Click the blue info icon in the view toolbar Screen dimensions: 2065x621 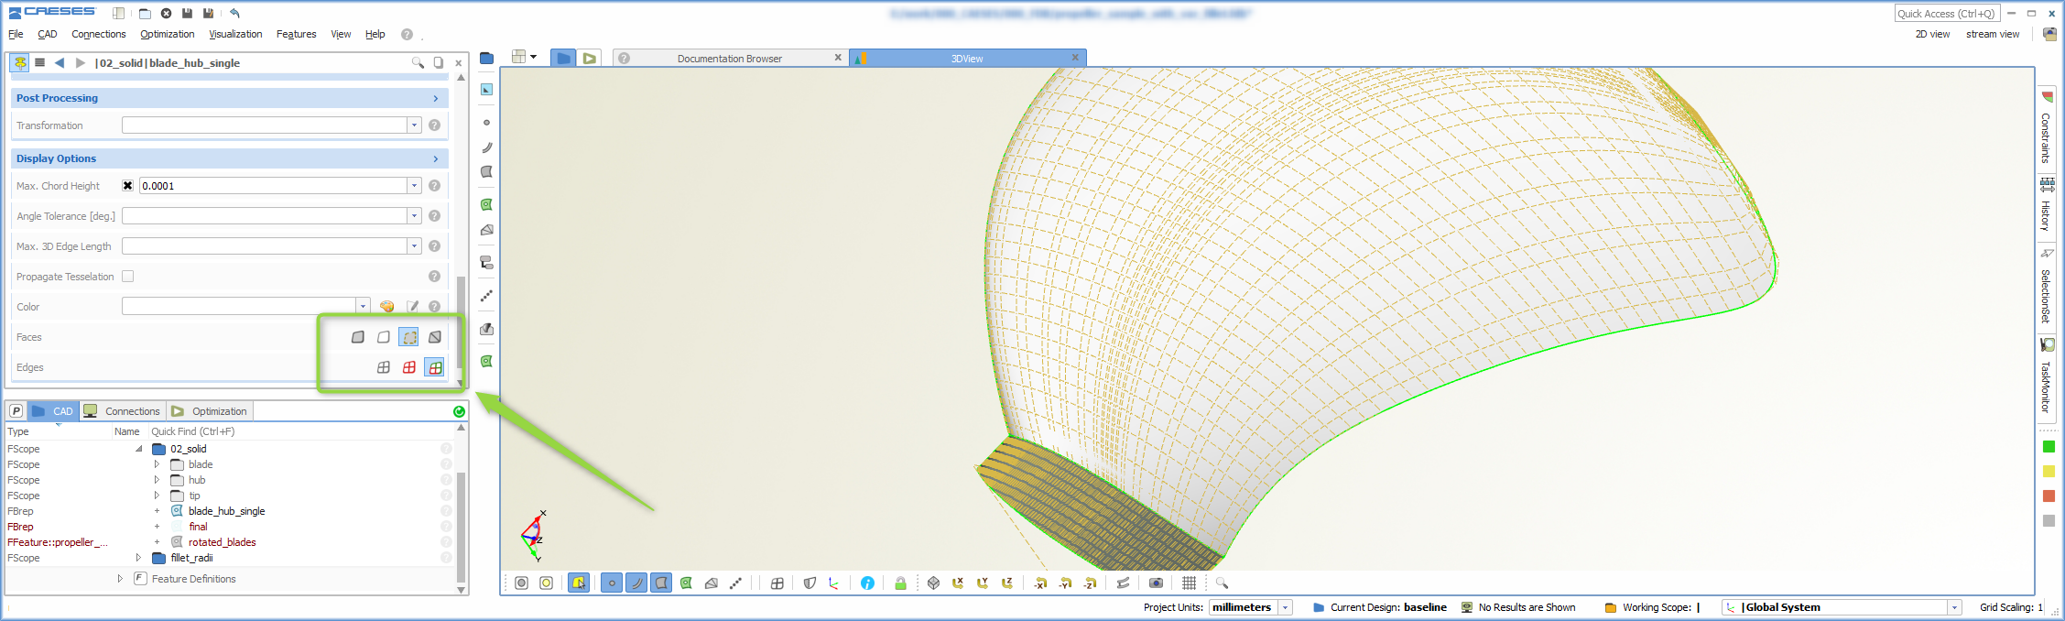(867, 583)
